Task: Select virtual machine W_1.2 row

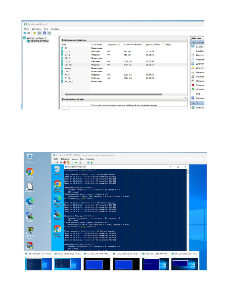Action: [124, 78]
